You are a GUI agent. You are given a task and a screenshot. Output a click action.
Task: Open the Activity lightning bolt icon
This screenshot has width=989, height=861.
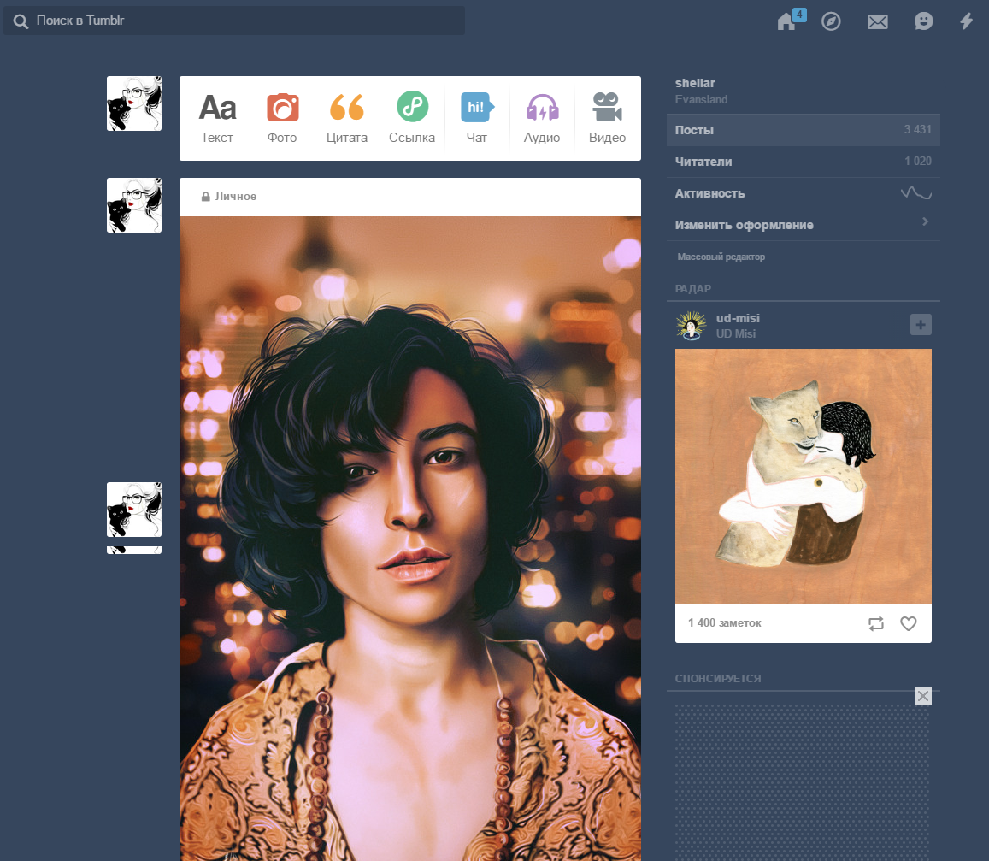coord(966,21)
